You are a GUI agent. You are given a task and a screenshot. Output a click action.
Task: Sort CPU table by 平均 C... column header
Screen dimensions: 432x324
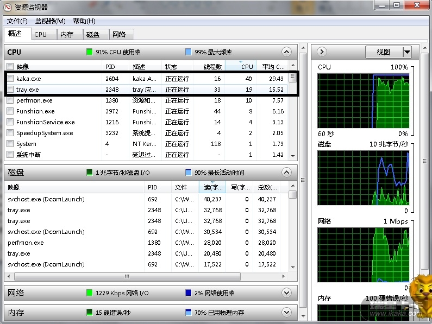tap(272, 66)
